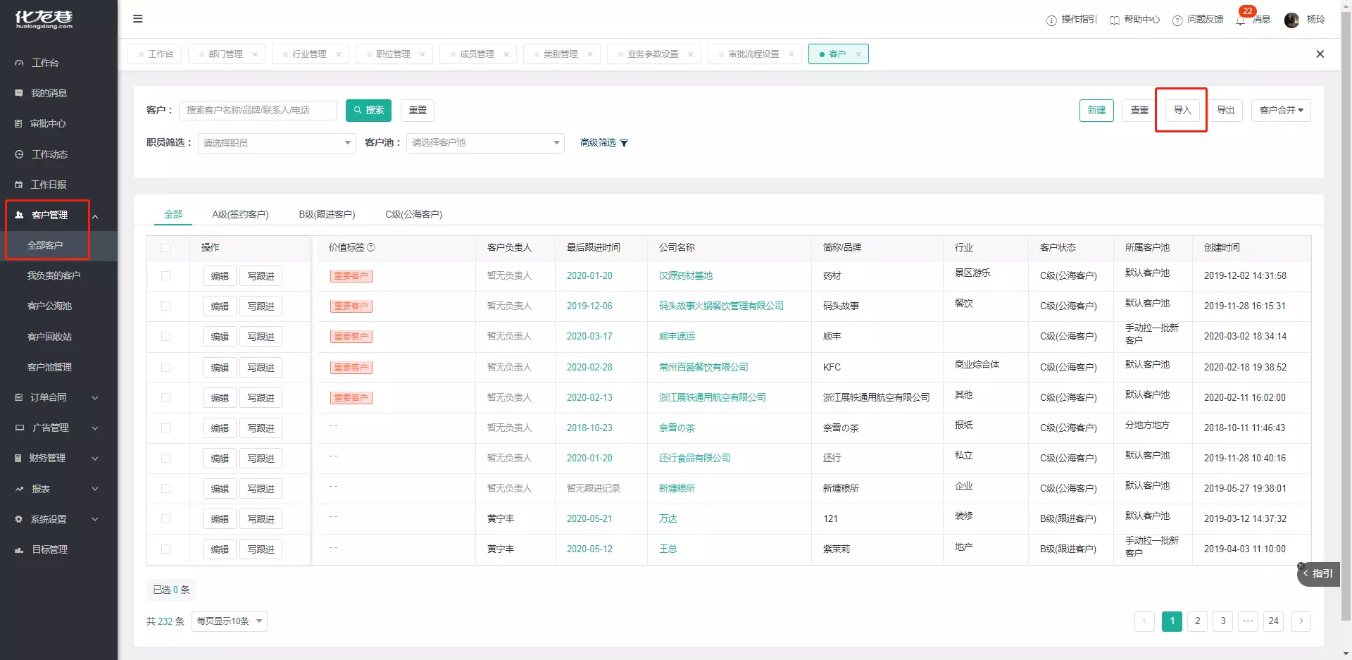1352x660 pixels.
Task: Open the 帮助中心 help center icon
Action: point(1114,20)
